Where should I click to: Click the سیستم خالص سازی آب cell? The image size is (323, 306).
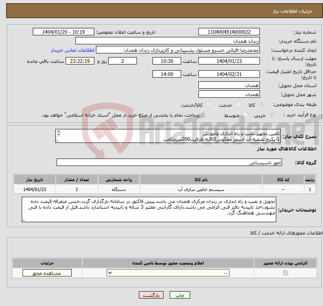pos(201,189)
